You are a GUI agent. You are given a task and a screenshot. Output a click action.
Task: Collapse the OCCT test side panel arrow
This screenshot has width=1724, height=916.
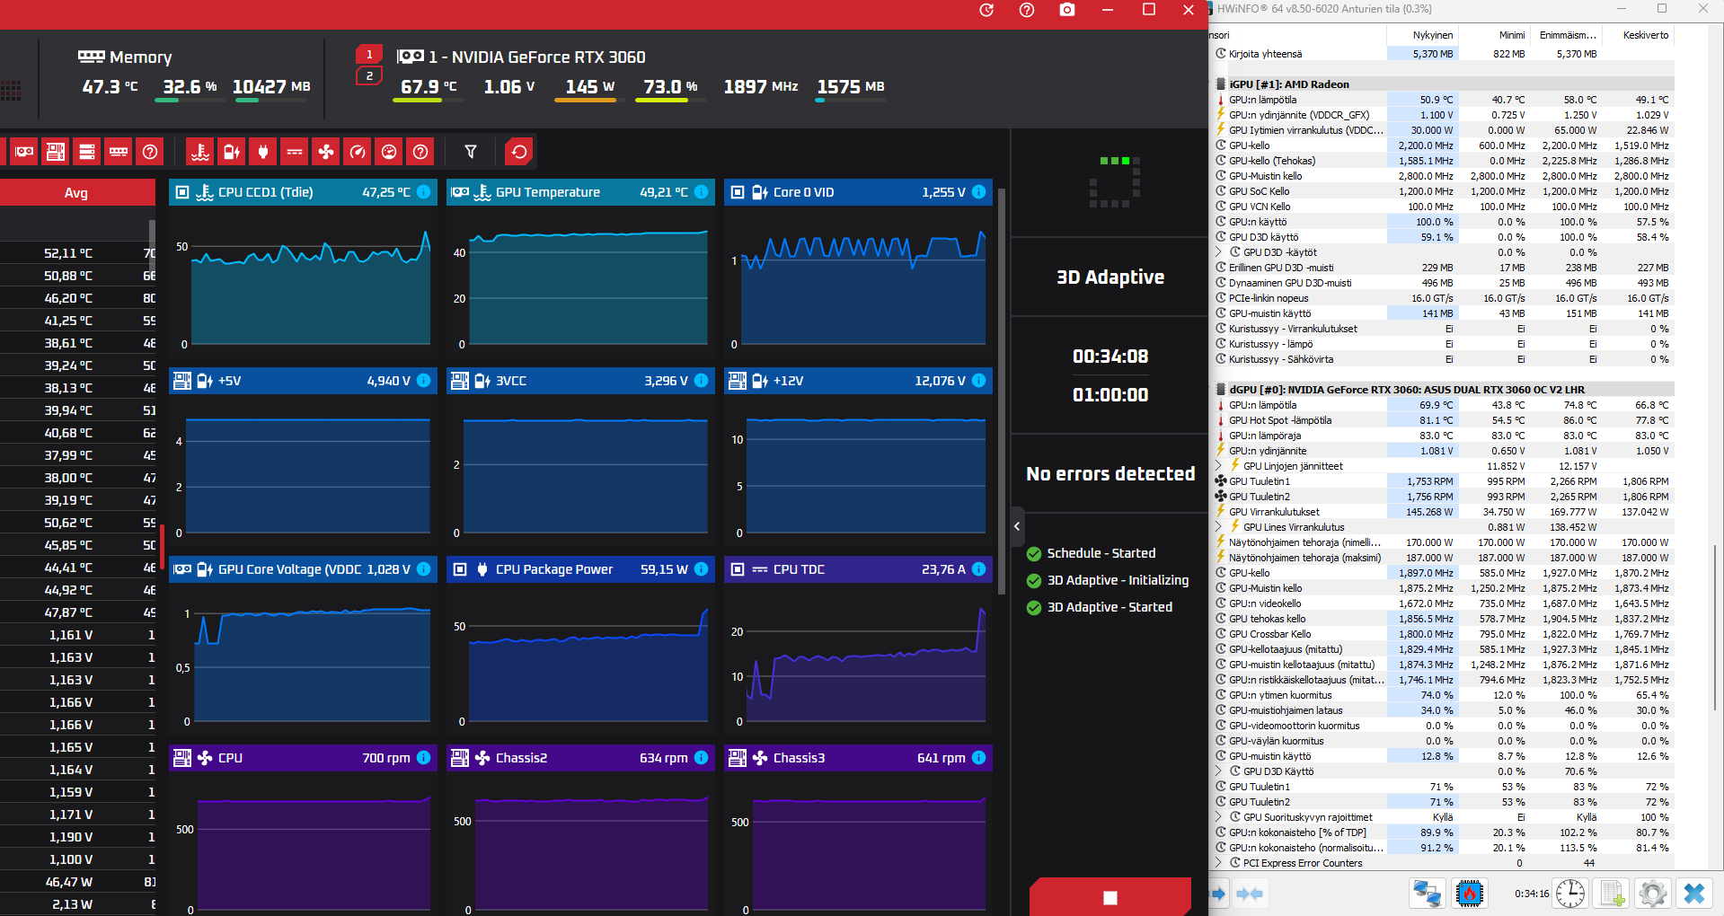[x=1017, y=526]
